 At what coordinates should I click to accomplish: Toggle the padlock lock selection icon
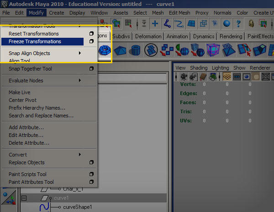(x=251, y=24)
